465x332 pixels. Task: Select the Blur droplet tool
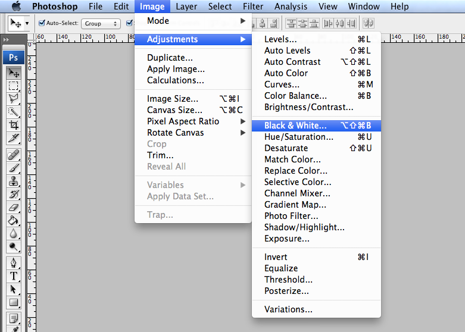pos(14,233)
